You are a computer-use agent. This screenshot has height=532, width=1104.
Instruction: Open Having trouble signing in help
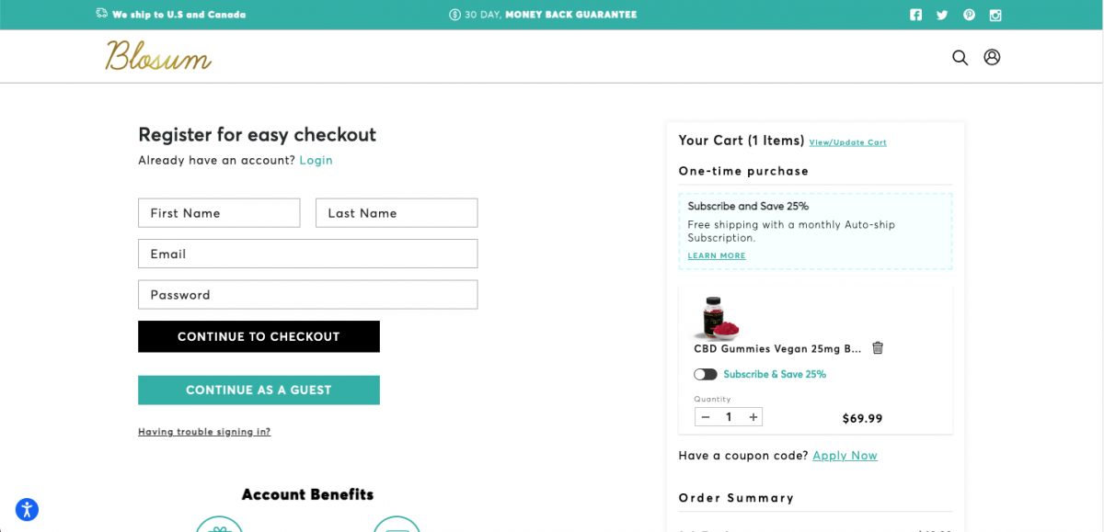pyautogui.click(x=204, y=431)
